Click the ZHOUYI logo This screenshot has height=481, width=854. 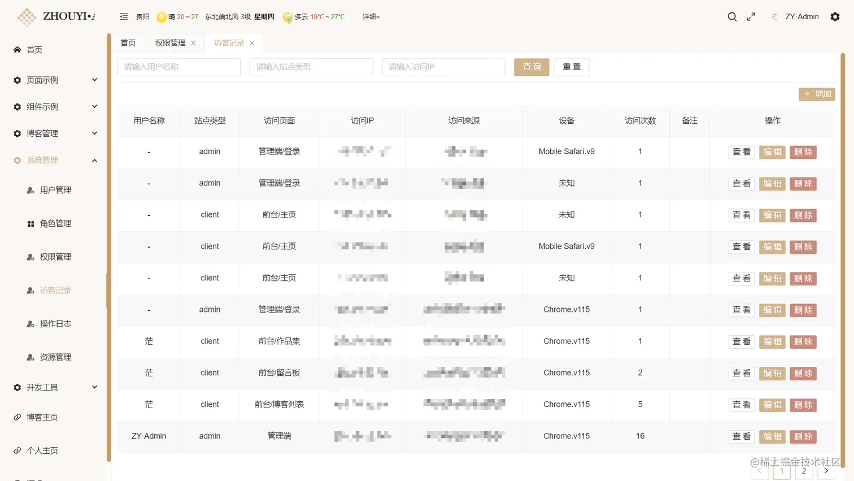pos(27,17)
